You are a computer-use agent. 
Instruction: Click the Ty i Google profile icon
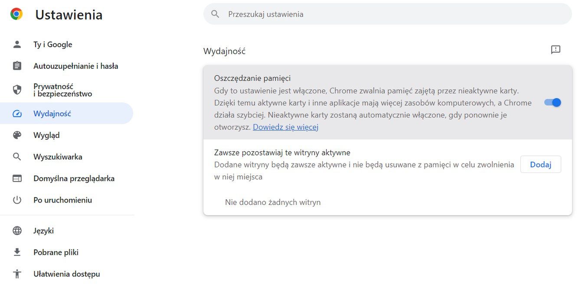[x=17, y=44]
